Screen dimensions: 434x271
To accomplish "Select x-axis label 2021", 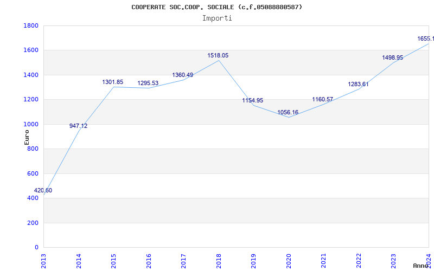I will coord(323,261).
